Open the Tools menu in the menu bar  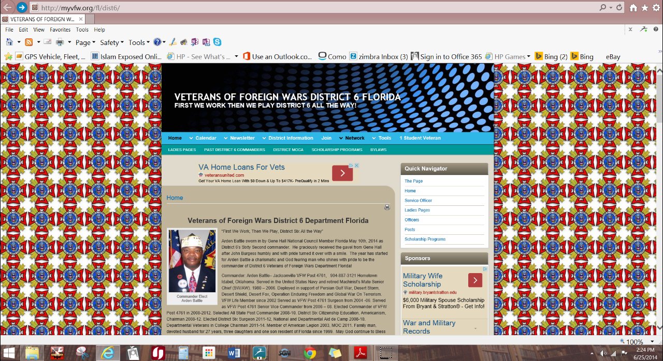point(82,29)
